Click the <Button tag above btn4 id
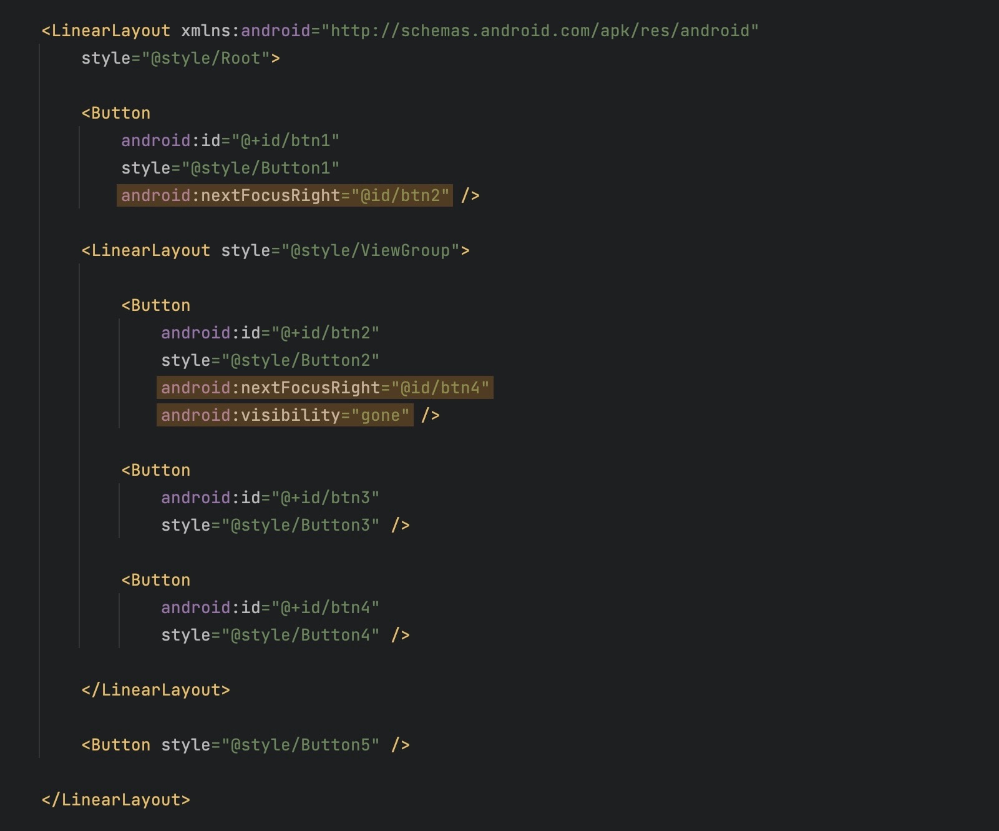This screenshot has width=999, height=831. coord(155,580)
